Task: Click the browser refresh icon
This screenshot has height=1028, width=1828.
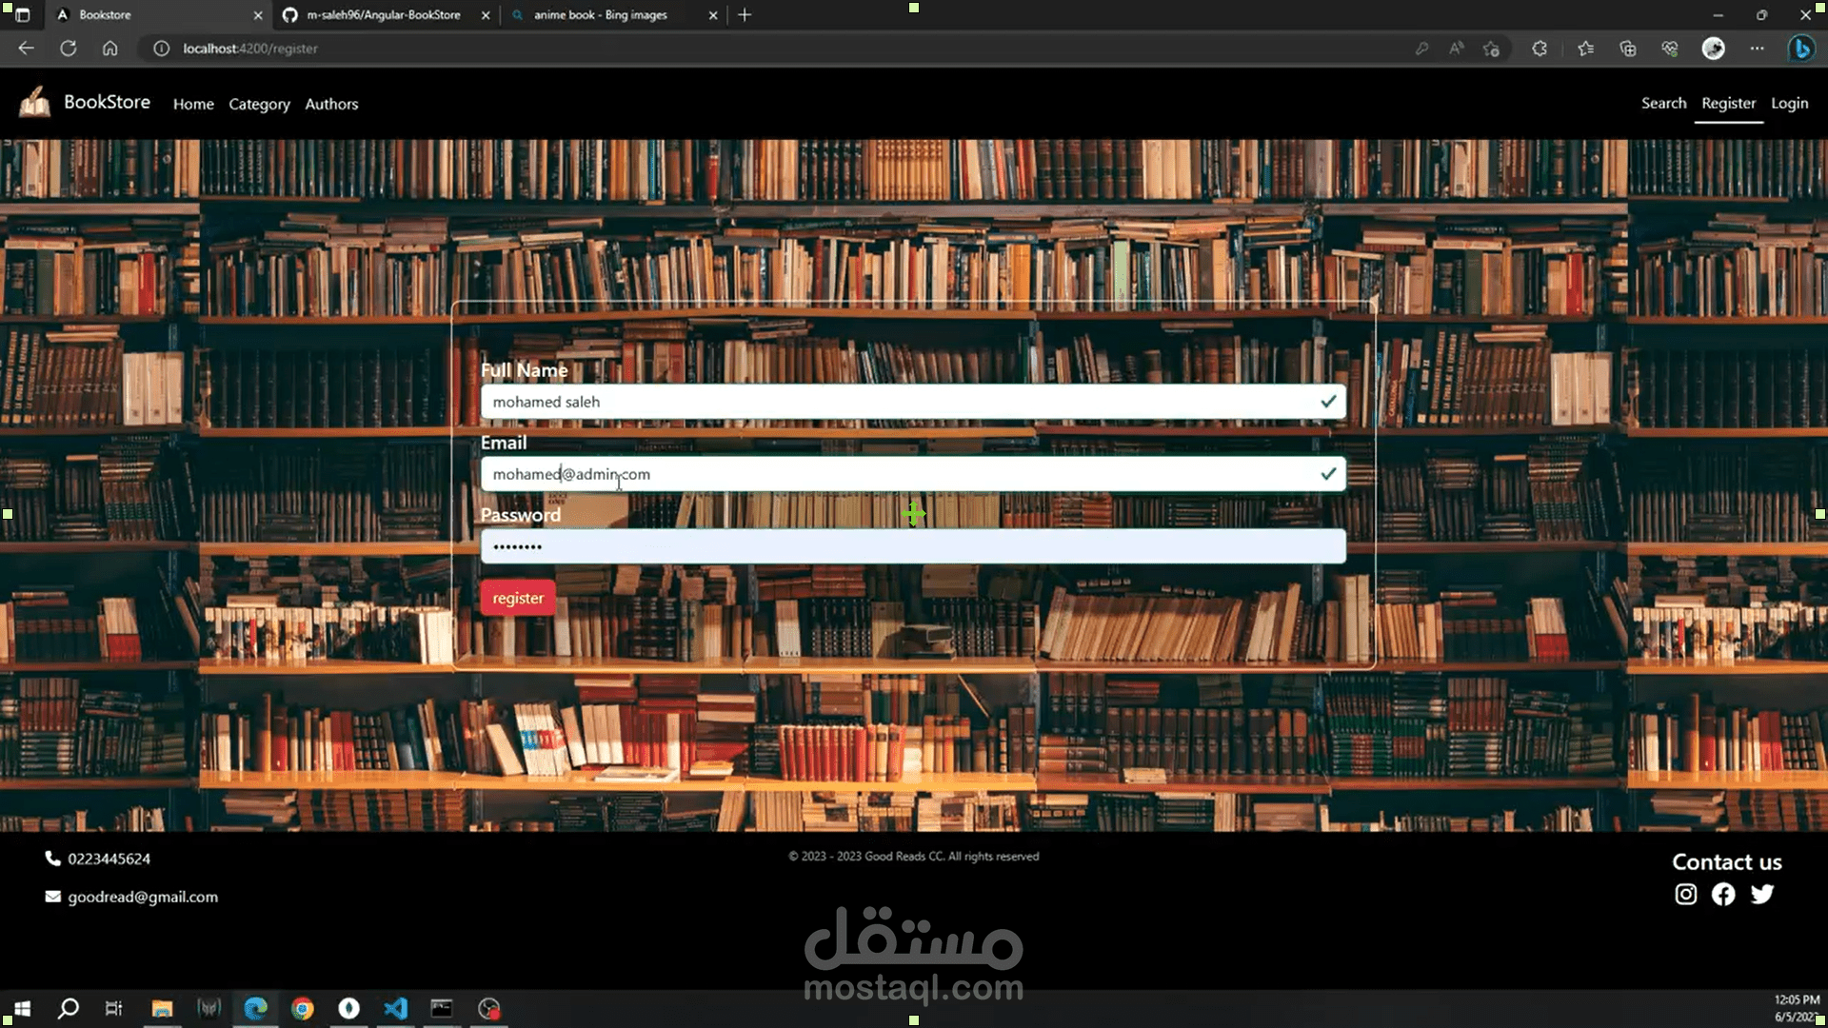Action: click(x=68, y=49)
